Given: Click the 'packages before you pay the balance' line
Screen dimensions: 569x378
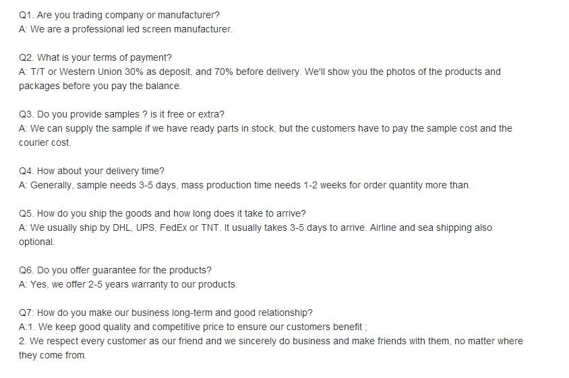Looking at the screenshot, I should (100, 86).
